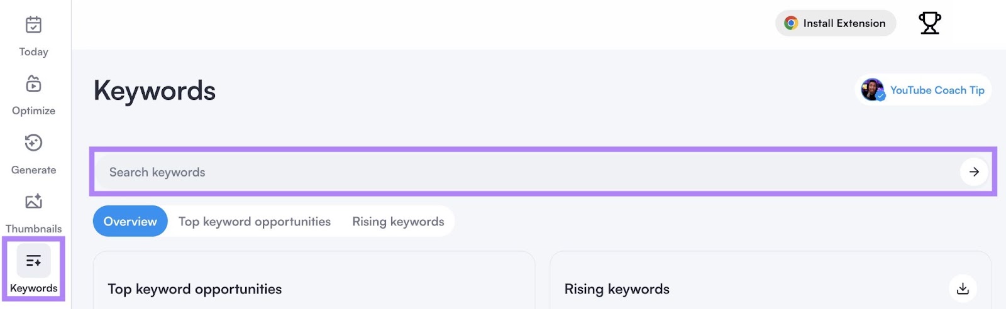This screenshot has height=309, width=1006.
Task: Open the YouTube Coach Tip link
Action: pyautogui.click(x=937, y=90)
